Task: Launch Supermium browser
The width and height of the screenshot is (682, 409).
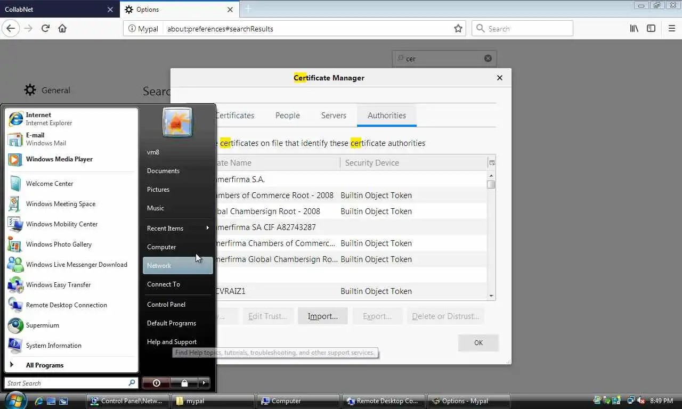Action: pyautogui.click(x=71, y=325)
